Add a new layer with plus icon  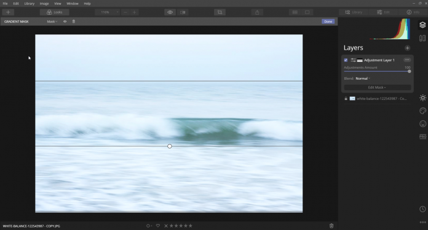[x=407, y=48]
